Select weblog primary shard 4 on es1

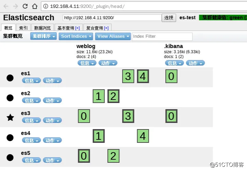143,76
